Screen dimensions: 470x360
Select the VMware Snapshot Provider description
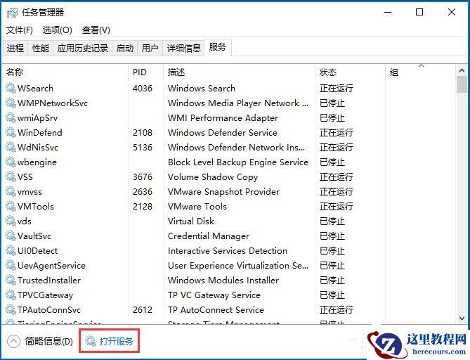click(223, 191)
